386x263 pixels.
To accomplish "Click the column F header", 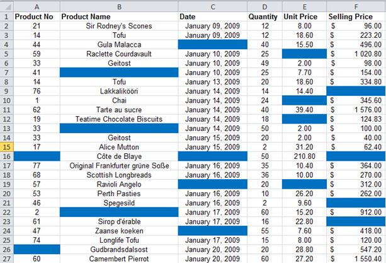I will [x=356, y=6].
